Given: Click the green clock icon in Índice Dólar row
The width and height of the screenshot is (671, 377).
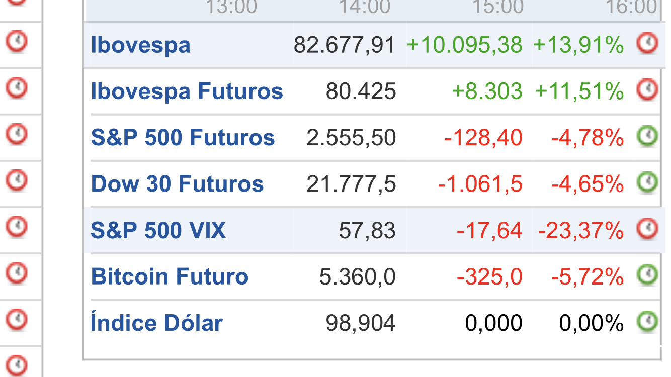Looking at the screenshot, I should (x=647, y=321).
